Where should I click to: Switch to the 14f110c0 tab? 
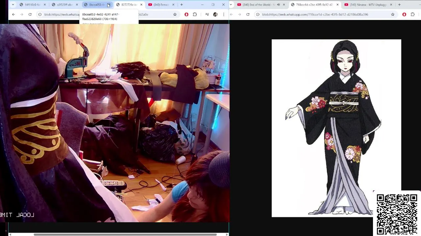[32, 5]
